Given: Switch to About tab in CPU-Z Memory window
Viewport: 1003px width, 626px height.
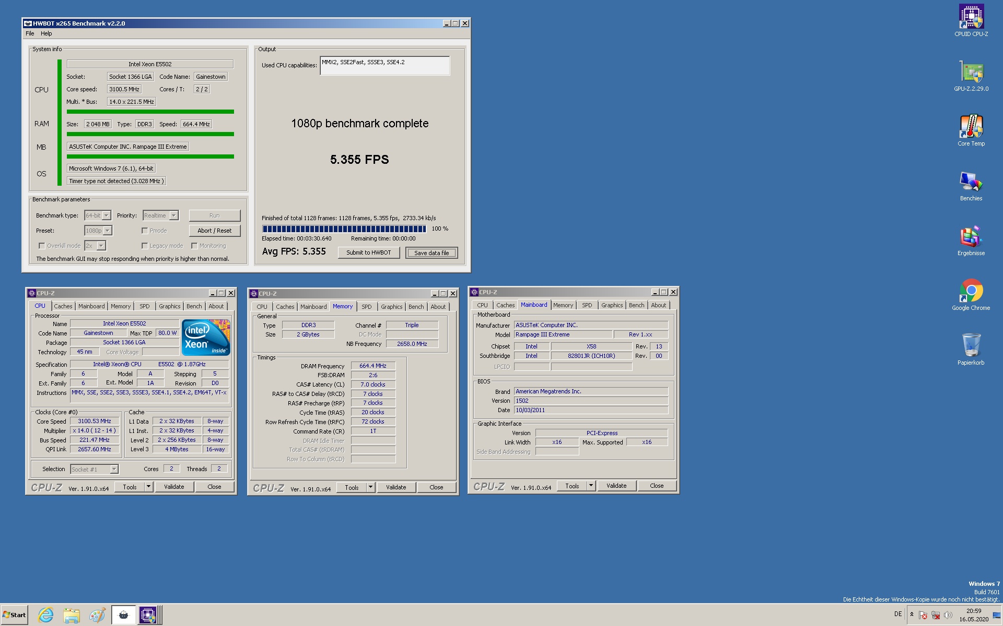Looking at the screenshot, I should point(438,307).
